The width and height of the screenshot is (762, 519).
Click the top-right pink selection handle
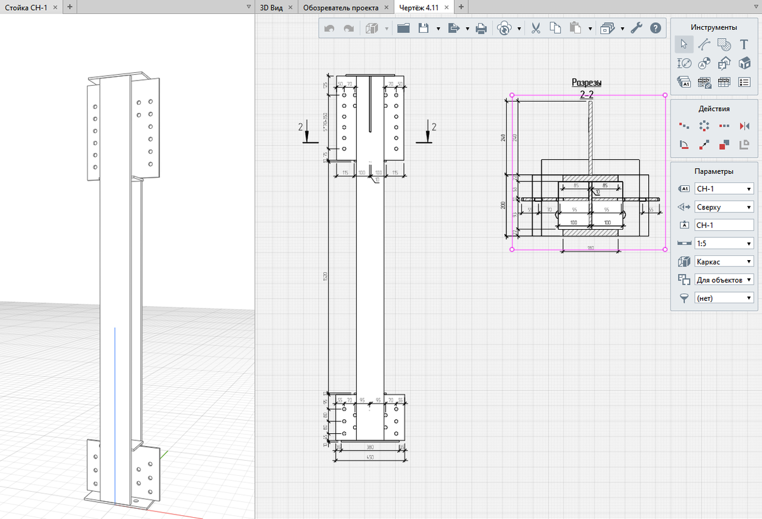665,96
